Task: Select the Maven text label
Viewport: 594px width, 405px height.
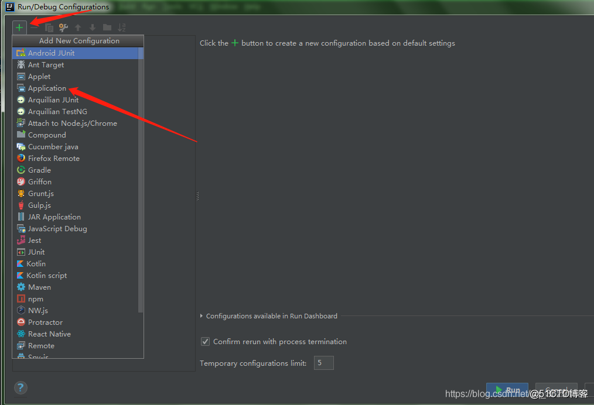Action: click(39, 287)
